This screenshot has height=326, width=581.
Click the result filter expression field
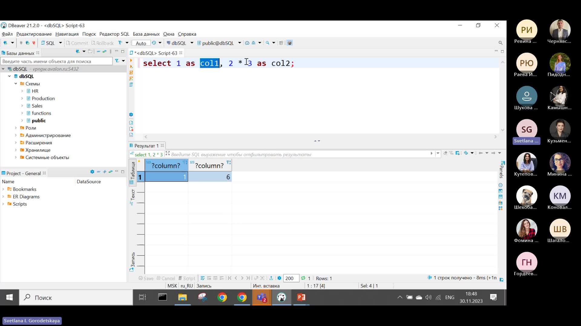(300, 155)
